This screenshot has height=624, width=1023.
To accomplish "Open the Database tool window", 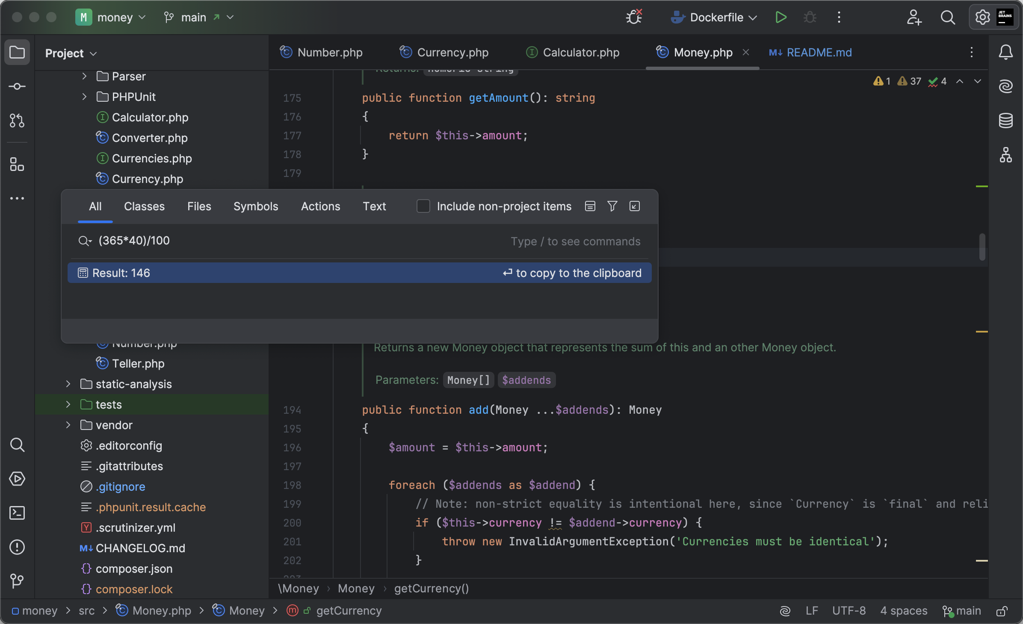I will 1006,121.
